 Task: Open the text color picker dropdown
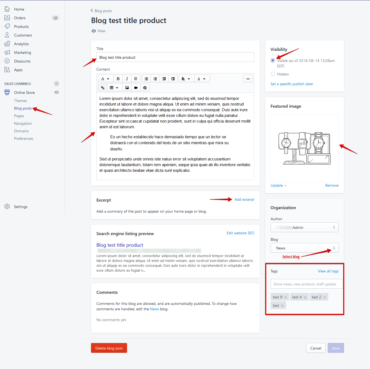201,79
